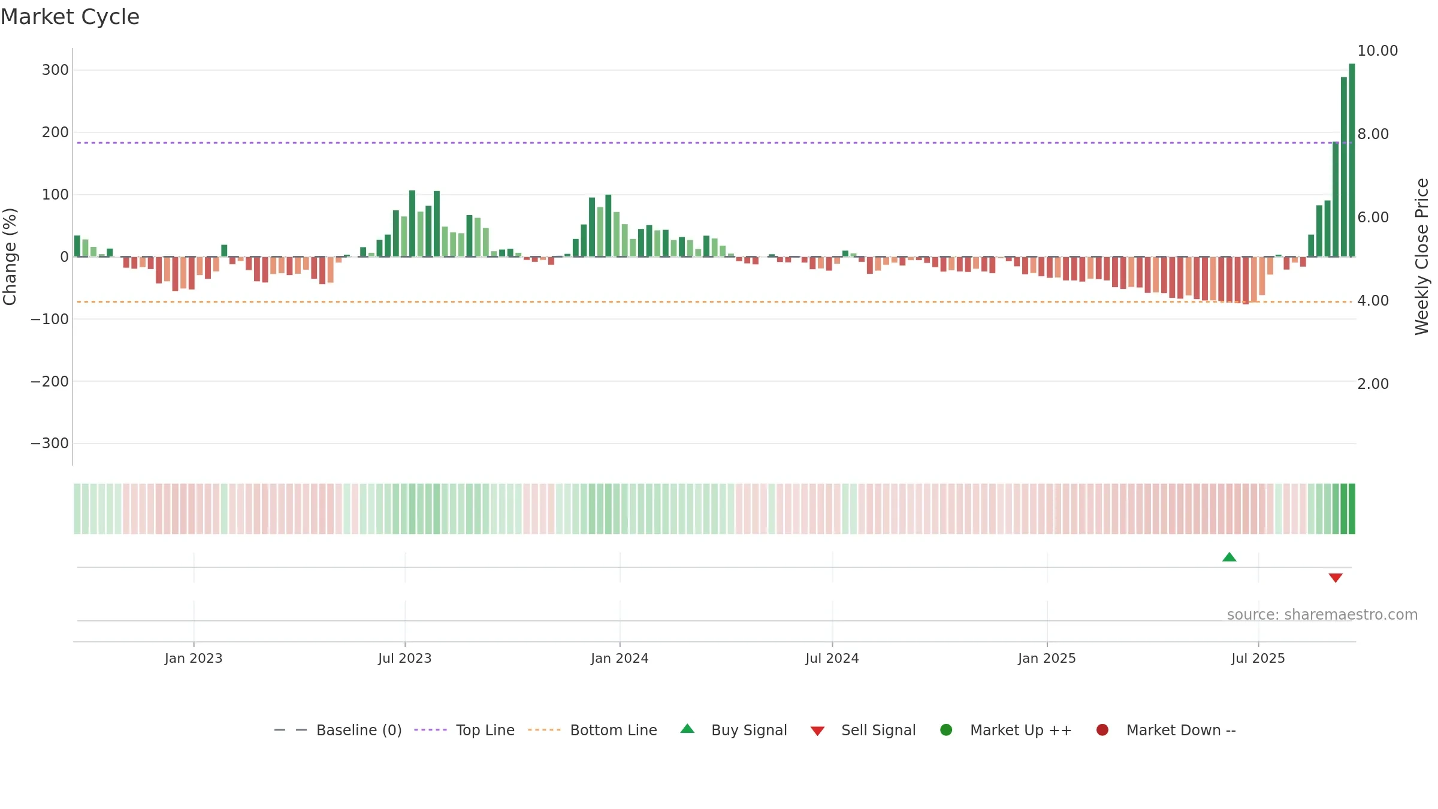The height and width of the screenshot is (809, 1438).
Task: Click the 'source: sharemaestro.com' text
Action: tap(1322, 615)
